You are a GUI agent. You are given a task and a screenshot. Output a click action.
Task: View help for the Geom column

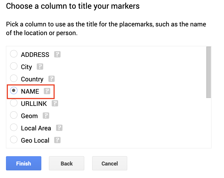point(46,116)
